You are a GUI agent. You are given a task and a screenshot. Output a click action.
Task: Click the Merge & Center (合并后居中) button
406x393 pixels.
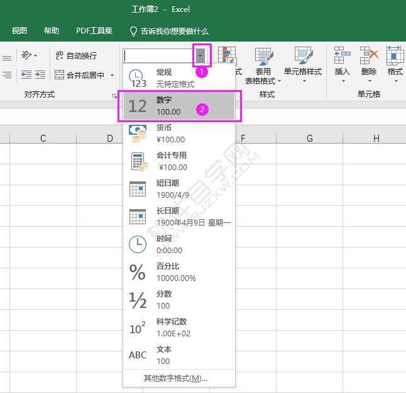[x=79, y=75]
